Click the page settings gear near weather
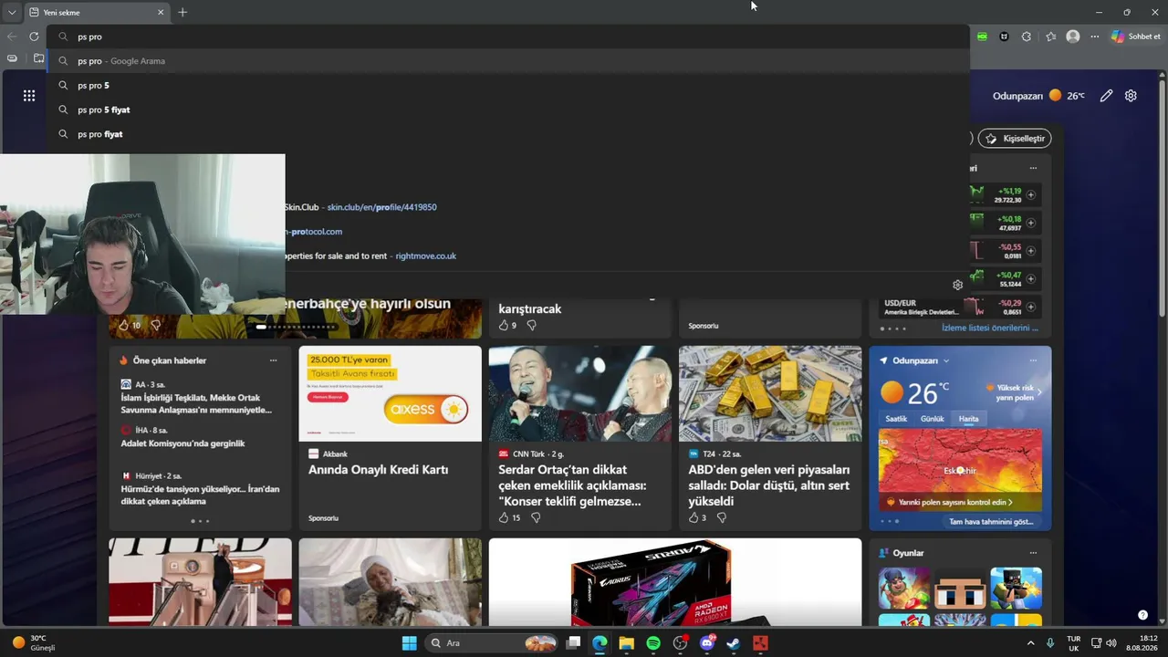 pyautogui.click(x=1131, y=96)
